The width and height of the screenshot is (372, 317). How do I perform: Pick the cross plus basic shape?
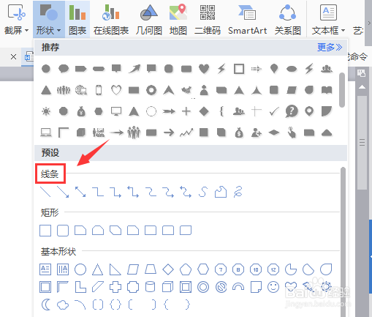pyautogui.click(x=115, y=287)
